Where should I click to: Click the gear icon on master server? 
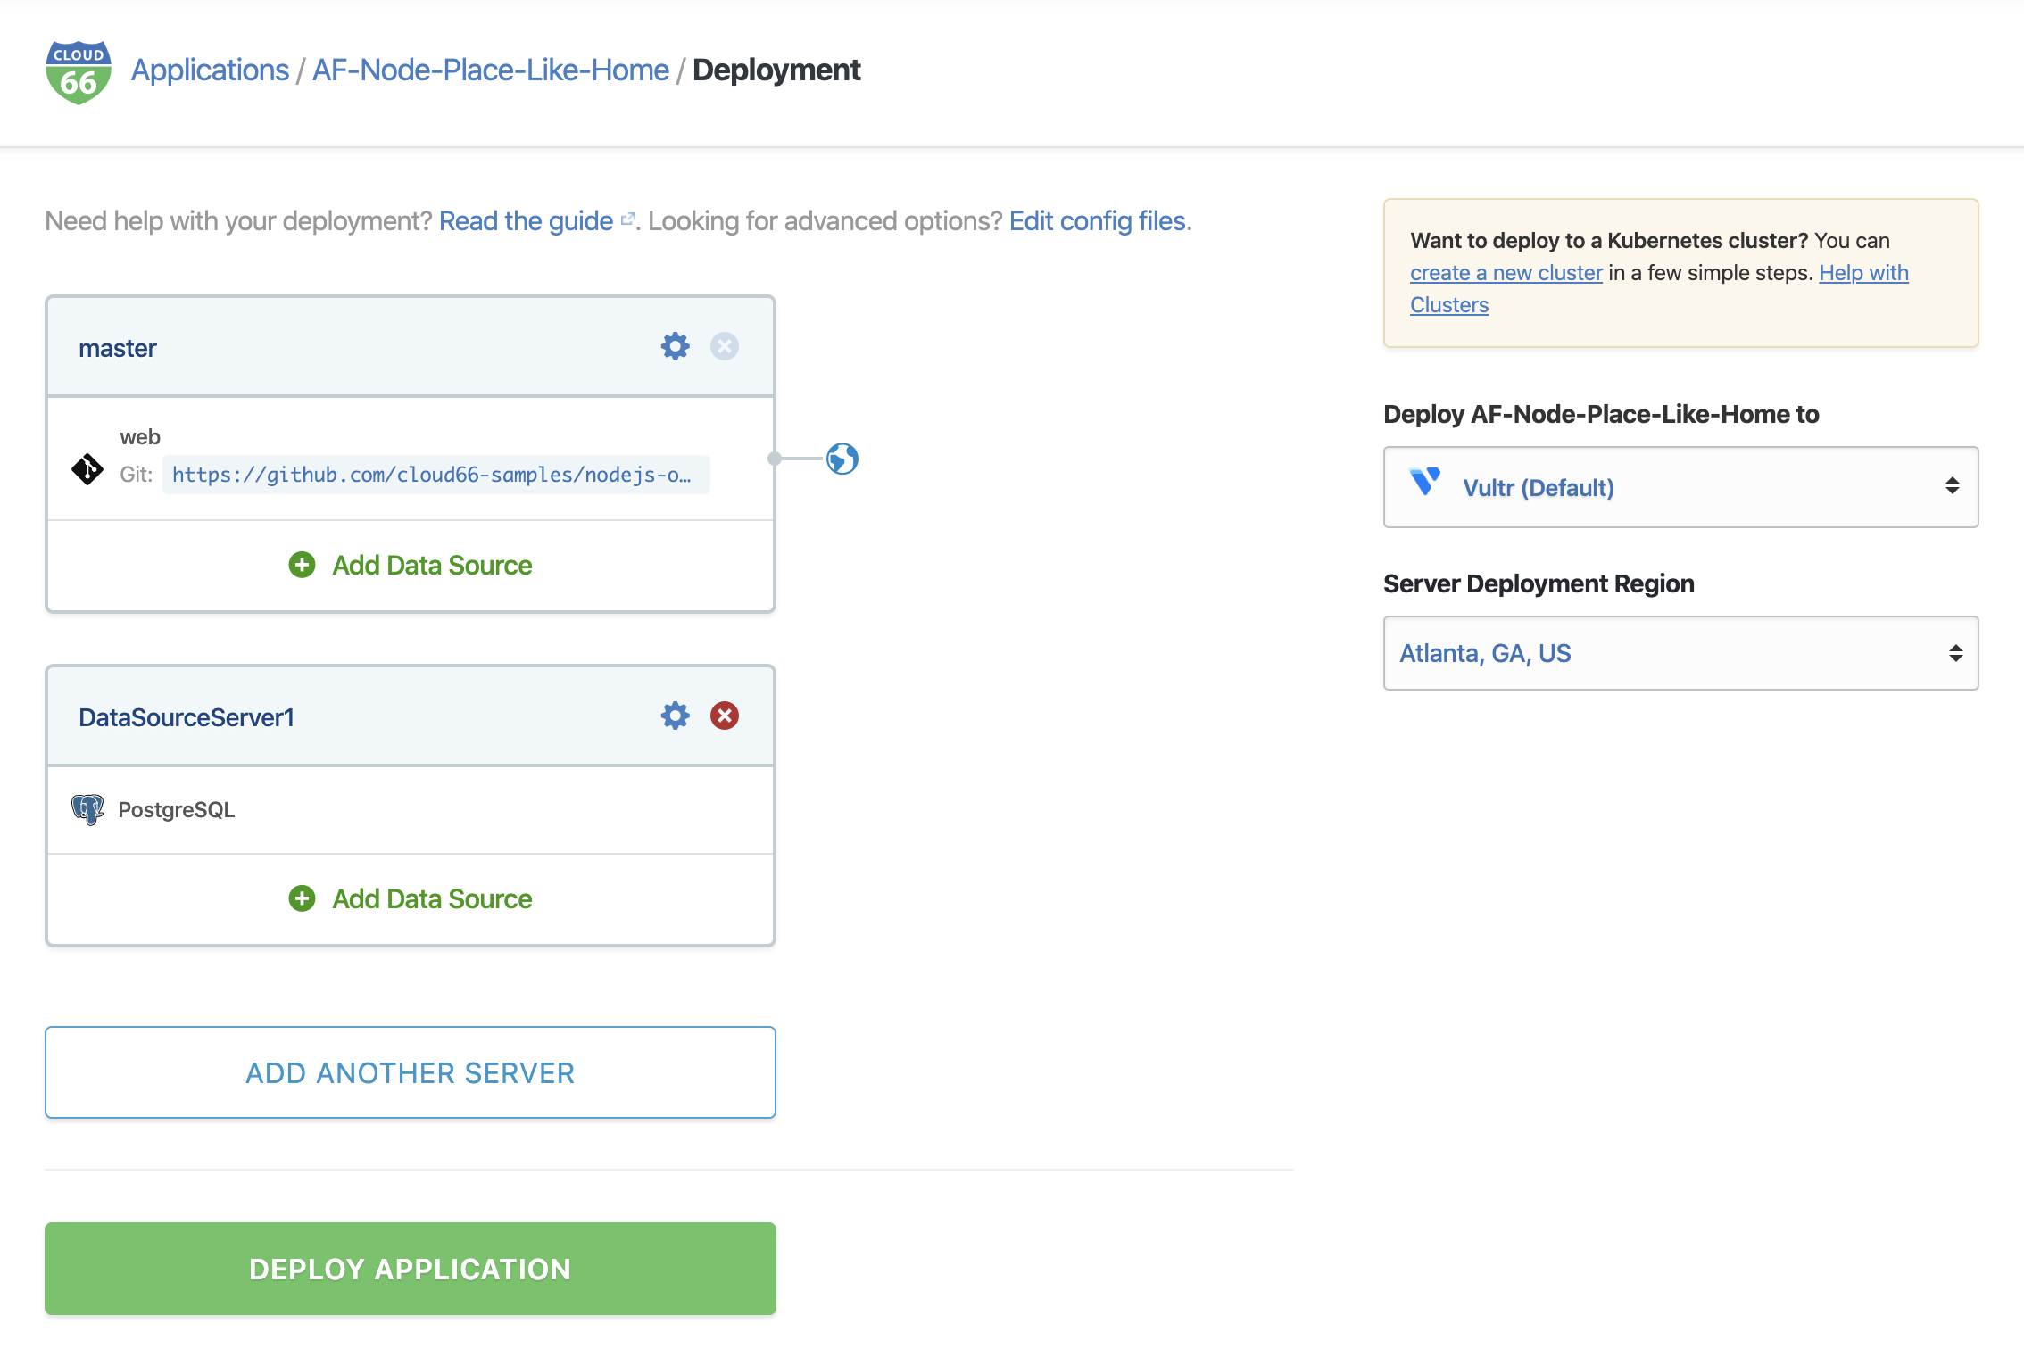676,346
